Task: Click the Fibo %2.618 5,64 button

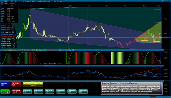Action: (x=72, y=91)
